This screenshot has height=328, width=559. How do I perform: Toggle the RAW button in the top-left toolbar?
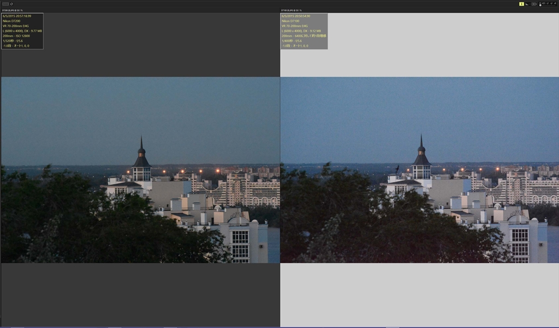pyautogui.click(x=5, y=4)
